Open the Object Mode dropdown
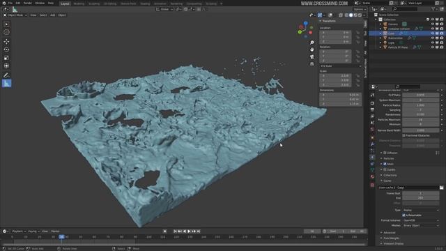 (15, 15)
